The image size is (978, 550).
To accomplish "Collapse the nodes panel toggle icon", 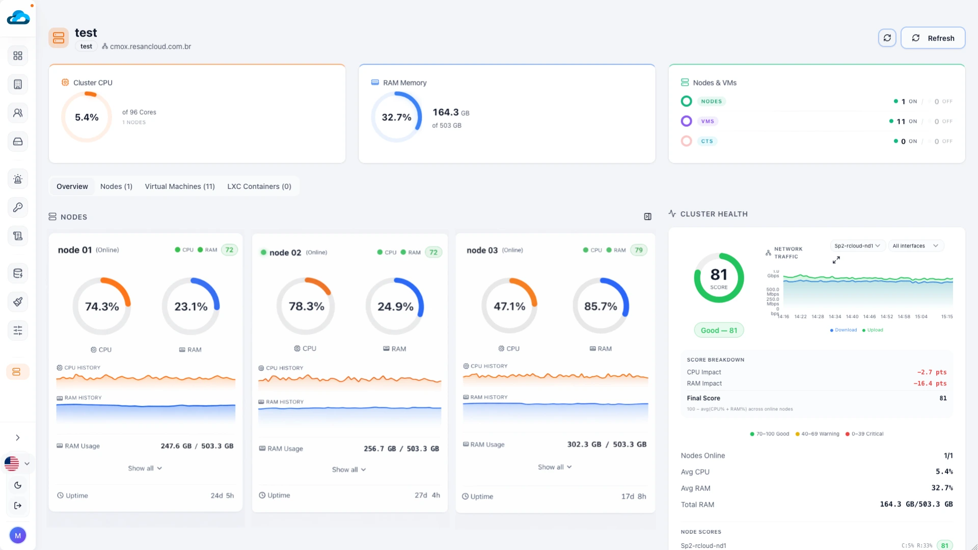I will 647,217.
